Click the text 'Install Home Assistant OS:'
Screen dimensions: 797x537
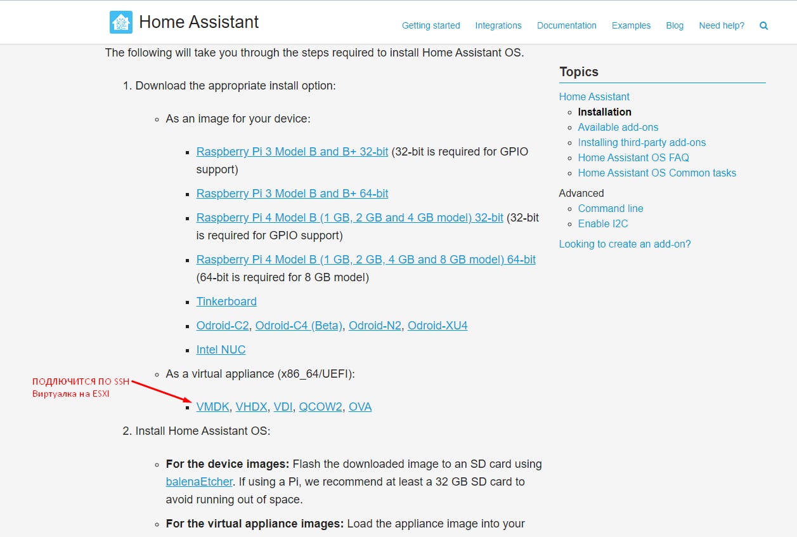203,431
